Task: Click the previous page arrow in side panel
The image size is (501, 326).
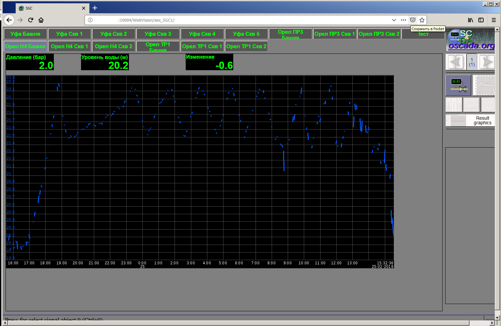Action: (455, 62)
